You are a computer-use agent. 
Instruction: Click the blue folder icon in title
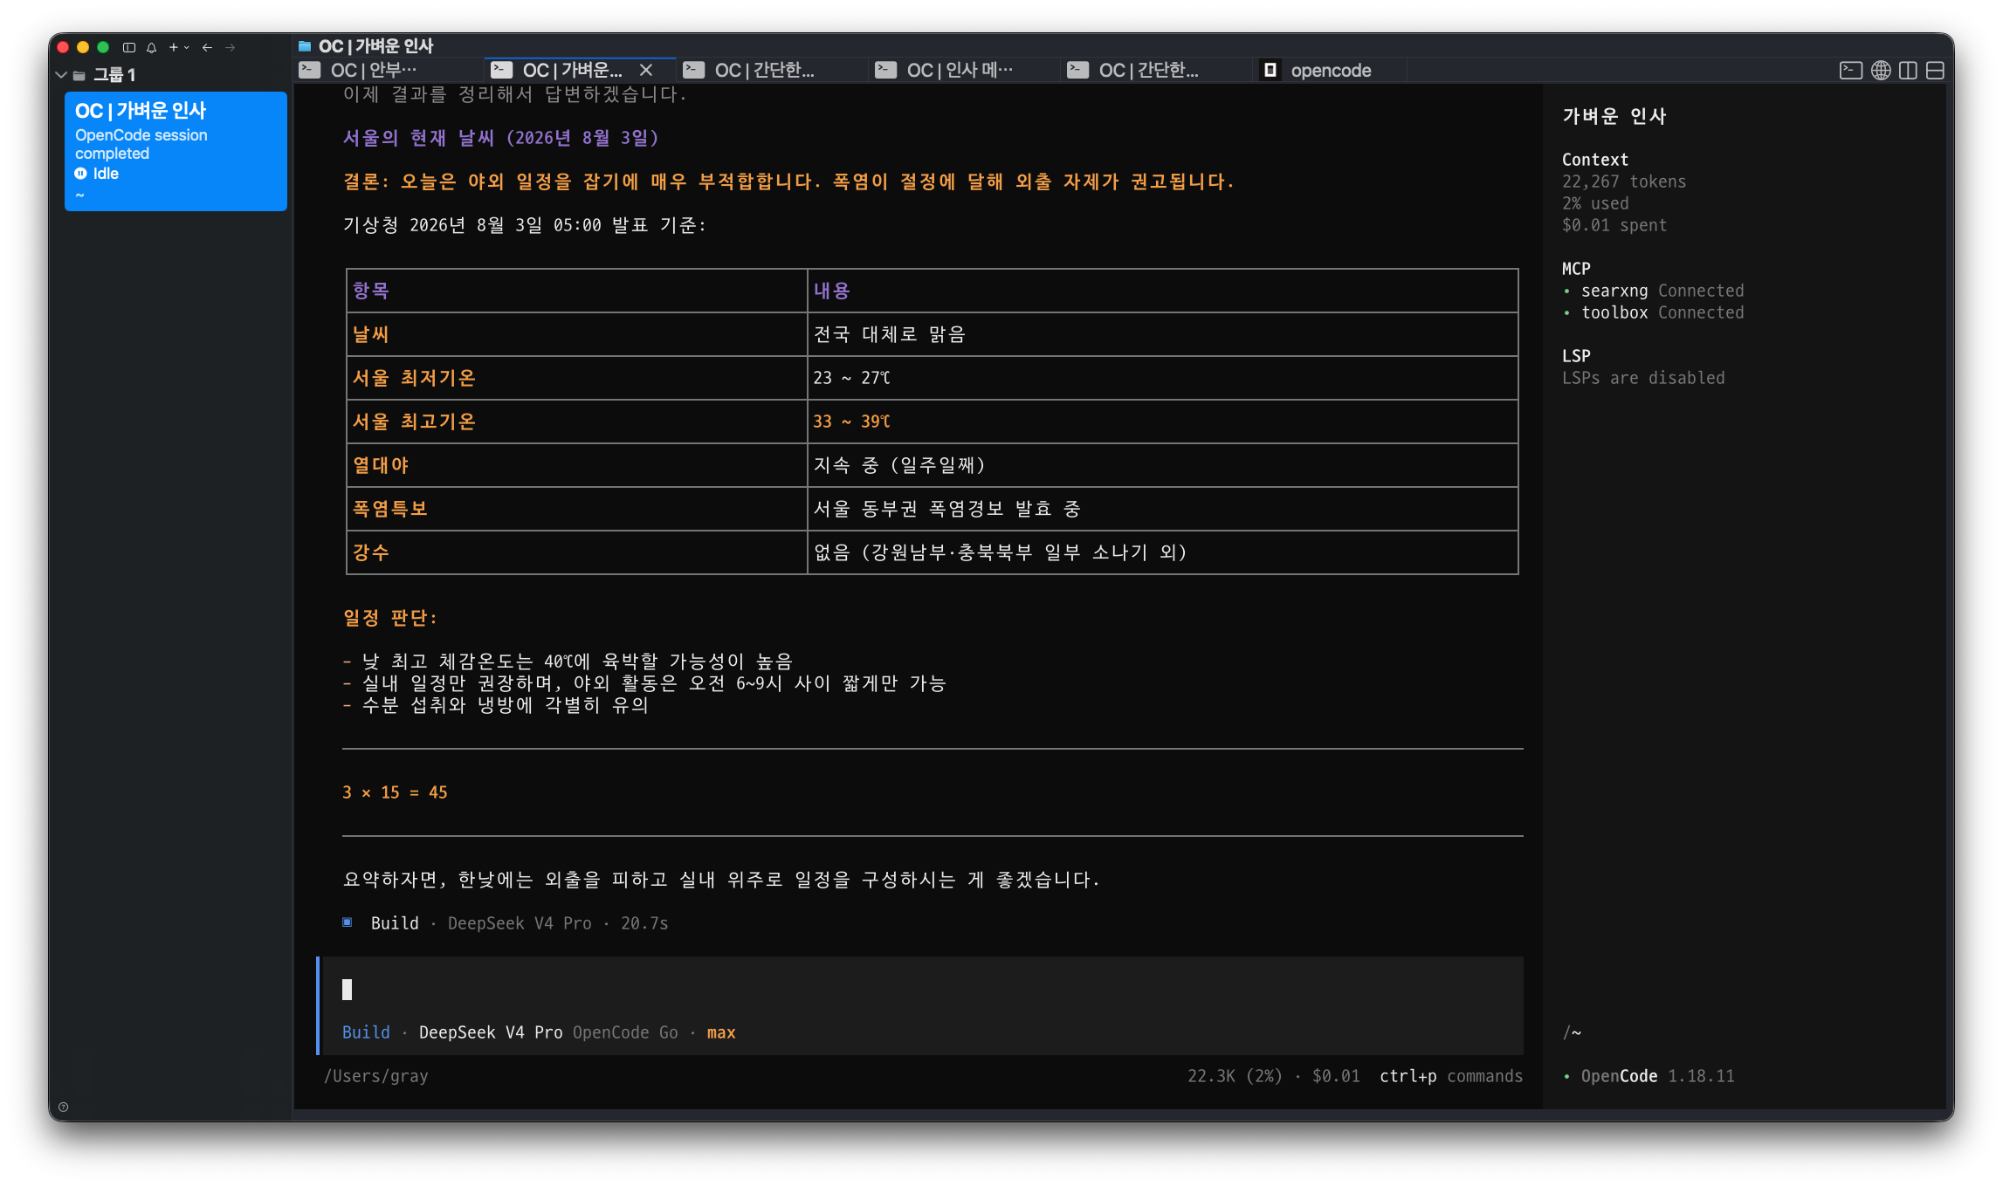coord(305,46)
